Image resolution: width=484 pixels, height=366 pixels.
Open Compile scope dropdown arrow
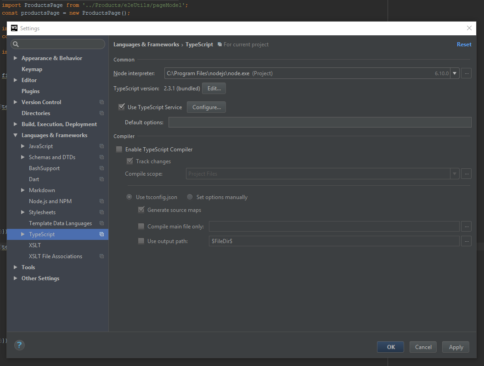coord(454,173)
